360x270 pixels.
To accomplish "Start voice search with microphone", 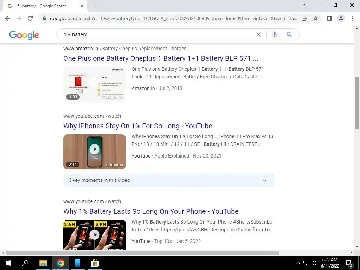I will [x=274, y=34].
